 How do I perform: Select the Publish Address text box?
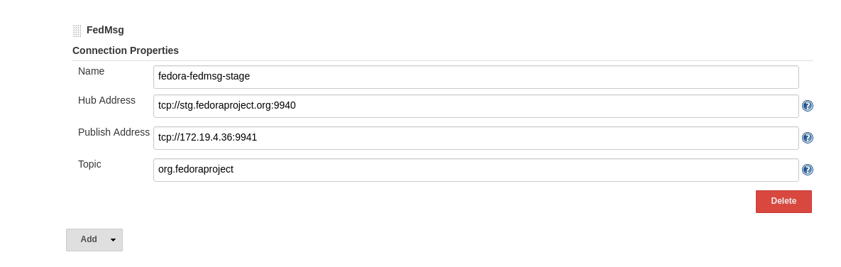(476, 138)
